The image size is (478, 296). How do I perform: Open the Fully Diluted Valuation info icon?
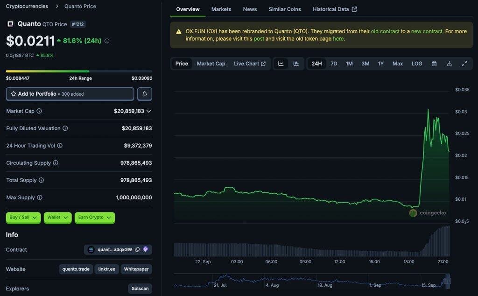[65, 128]
